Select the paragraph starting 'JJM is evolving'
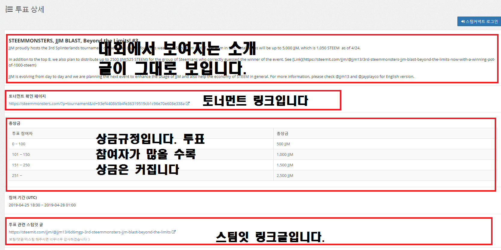This screenshot has width=501, height=250. click(211, 76)
